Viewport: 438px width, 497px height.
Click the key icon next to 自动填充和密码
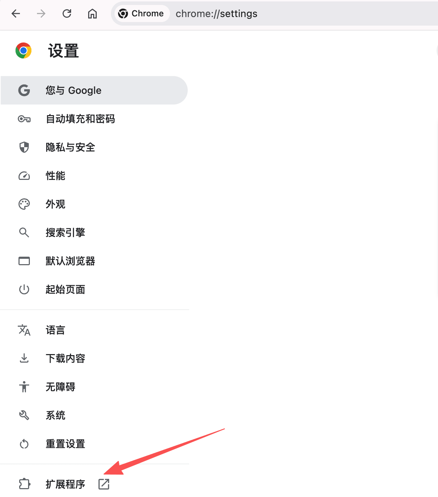[x=24, y=119]
